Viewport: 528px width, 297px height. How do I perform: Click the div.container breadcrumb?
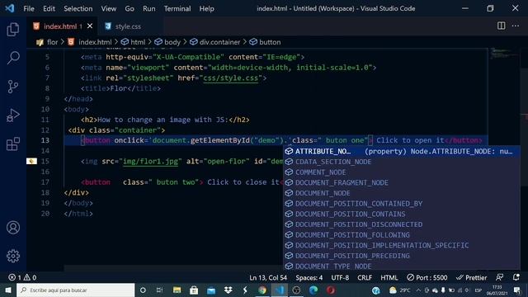214,42
